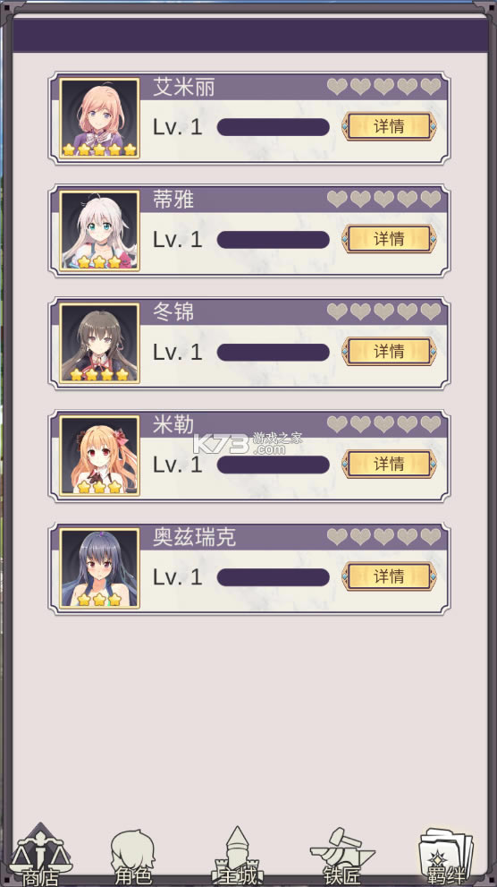
Task: Click 冬锦's brown-haired portrait
Action: coord(99,344)
